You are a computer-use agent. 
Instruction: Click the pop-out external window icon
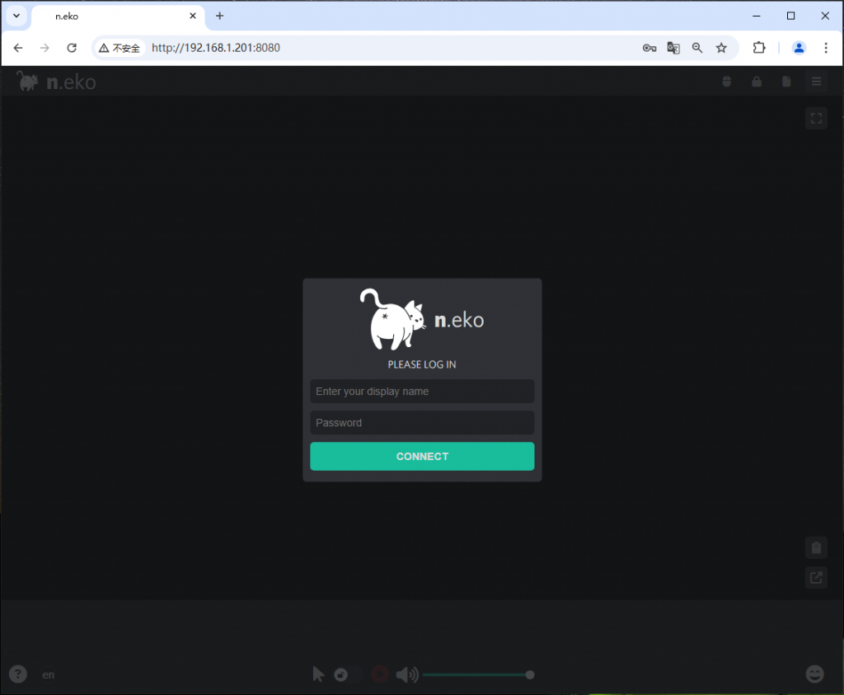816,577
